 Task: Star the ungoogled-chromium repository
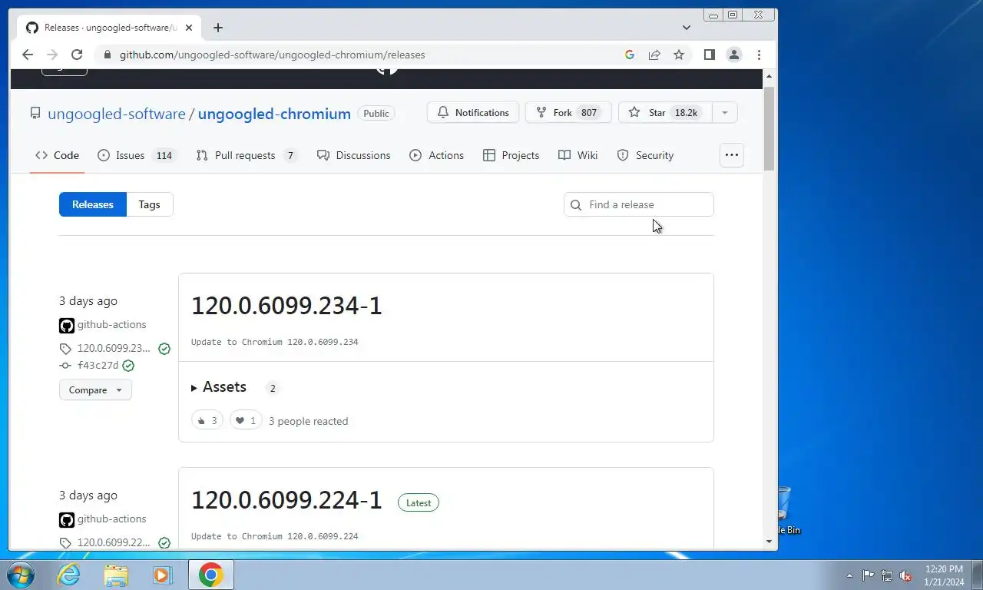pyautogui.click(x=665, y=112)
